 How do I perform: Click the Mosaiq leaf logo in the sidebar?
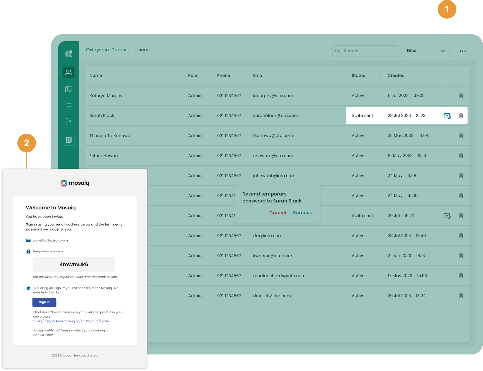69,54
